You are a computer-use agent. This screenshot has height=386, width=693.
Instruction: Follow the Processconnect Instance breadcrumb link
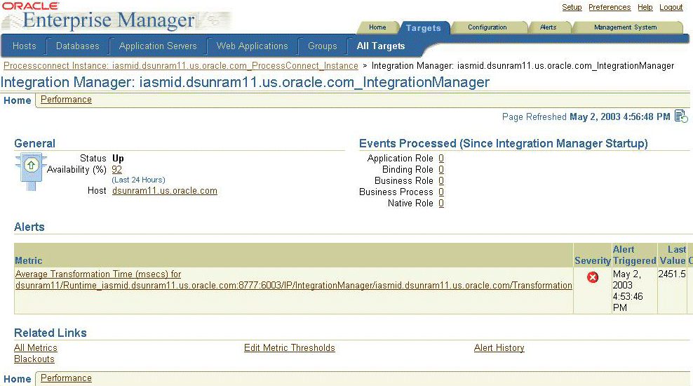point(181,66)
